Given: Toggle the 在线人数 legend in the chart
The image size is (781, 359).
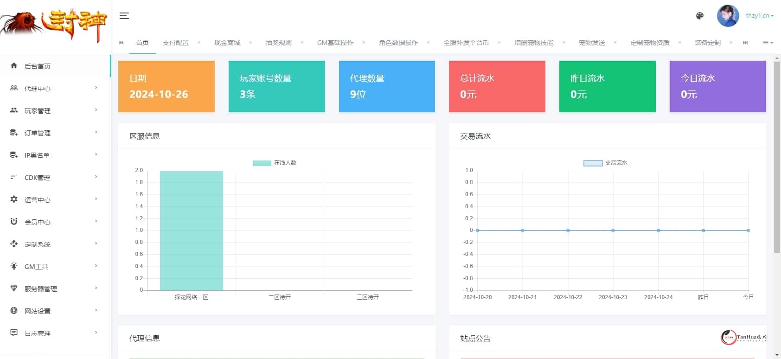Looking at the screenshot, I should coord(275,163).
